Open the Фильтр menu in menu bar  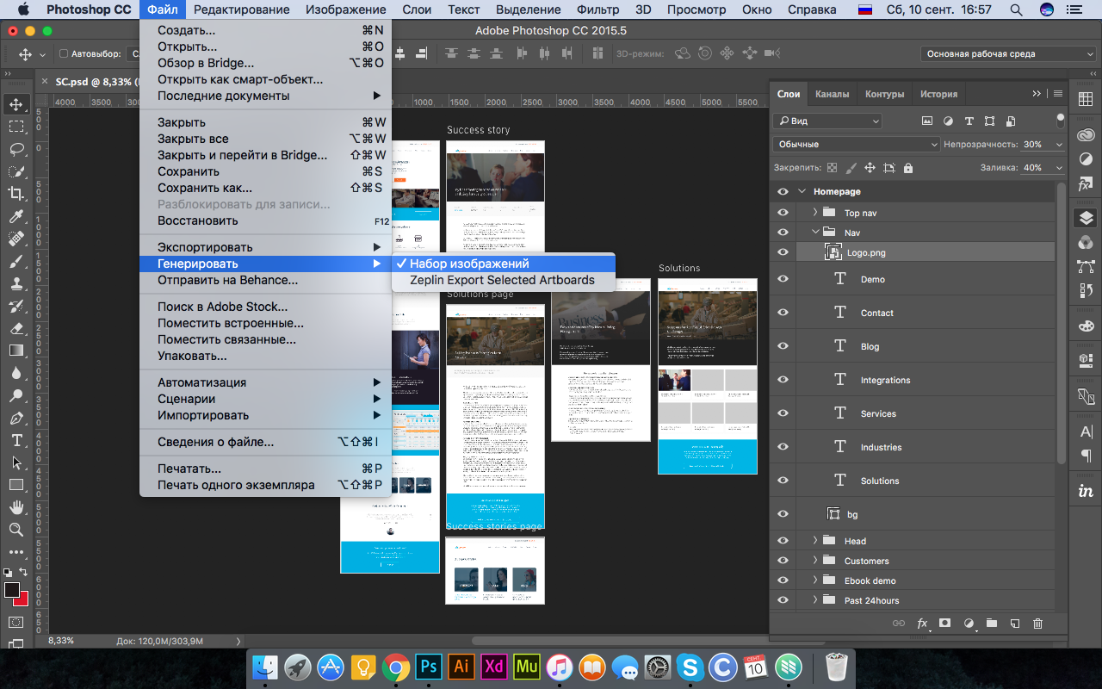(597, 9)
